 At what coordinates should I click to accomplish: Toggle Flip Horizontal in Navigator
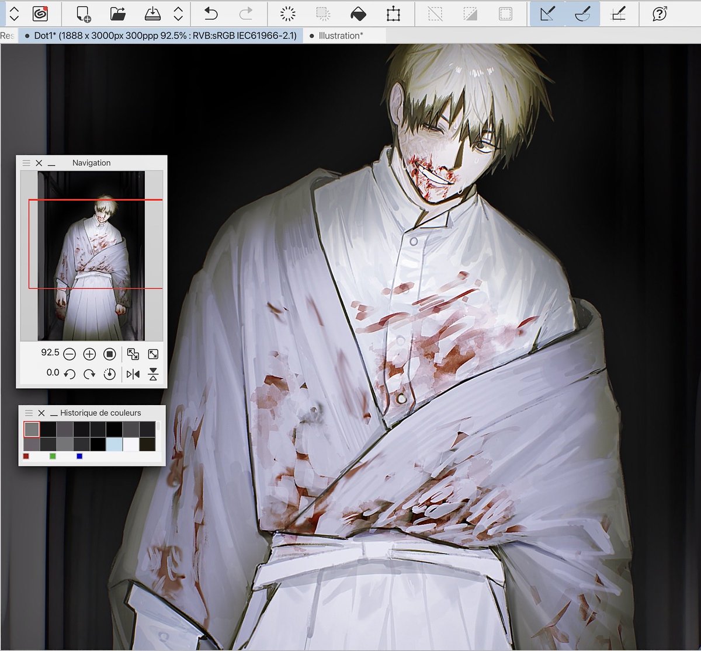(133, 374)
